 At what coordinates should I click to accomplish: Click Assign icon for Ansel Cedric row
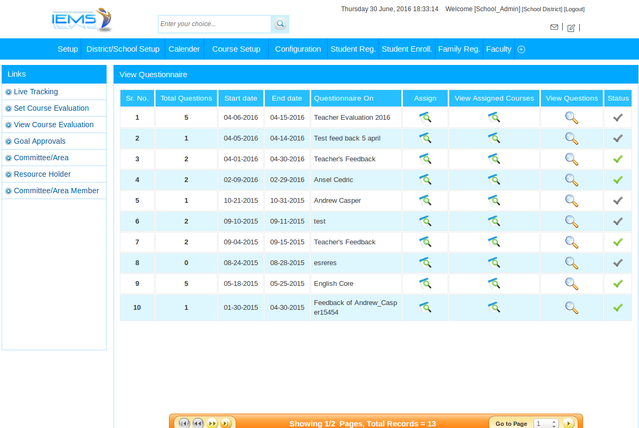coord(425,180)
